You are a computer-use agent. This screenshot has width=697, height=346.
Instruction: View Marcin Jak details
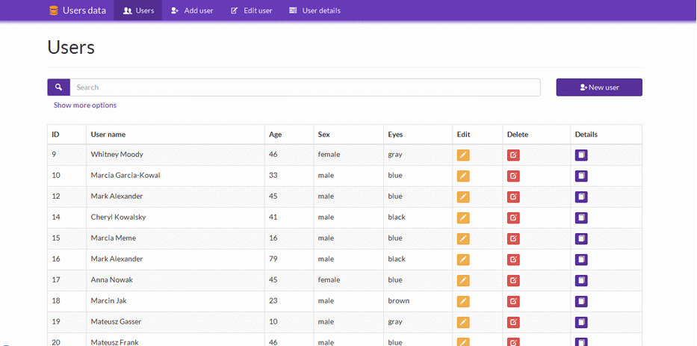pyautogui.click(x=581, y=301)
